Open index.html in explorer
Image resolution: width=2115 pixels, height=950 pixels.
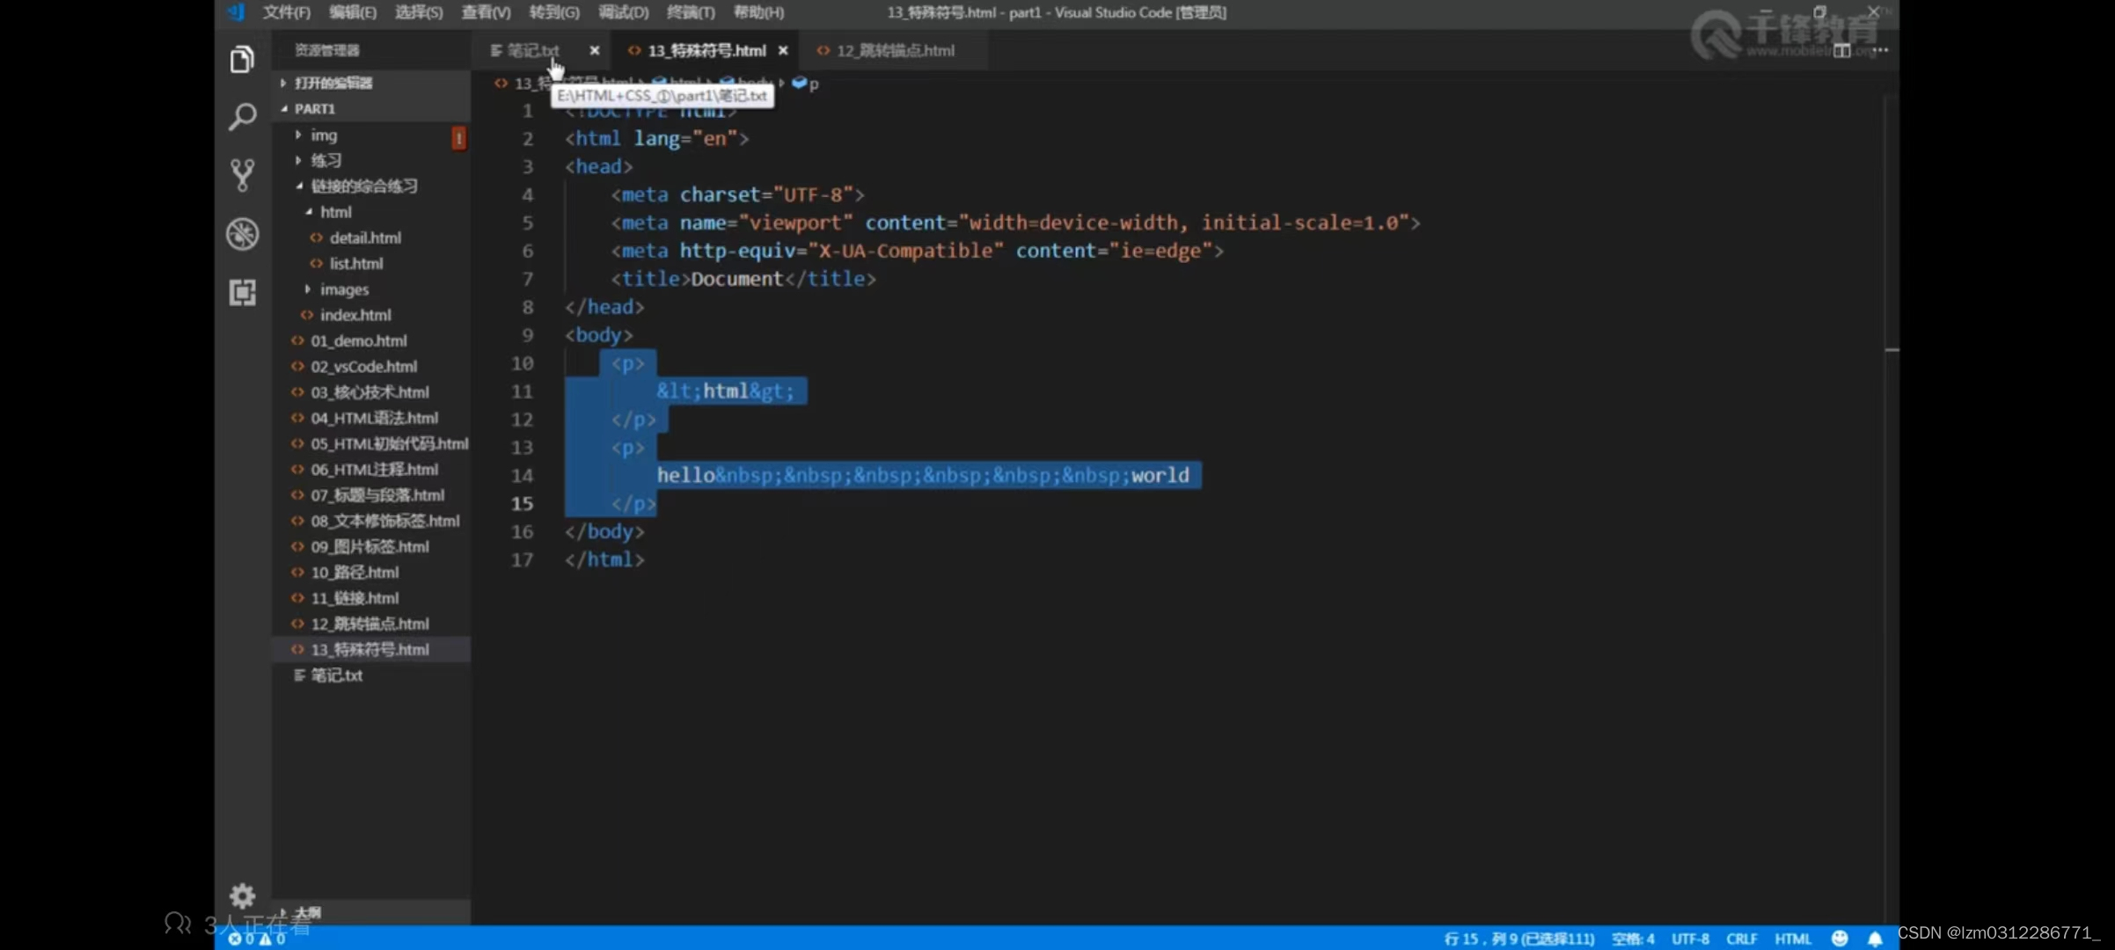coord(371,314)
